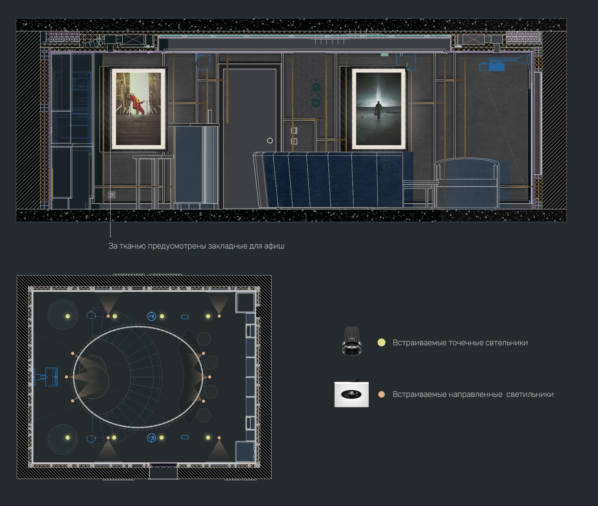Click the upper blue circular ceiling device in plan
598x506 pixels.
click(x=151, y=316)
